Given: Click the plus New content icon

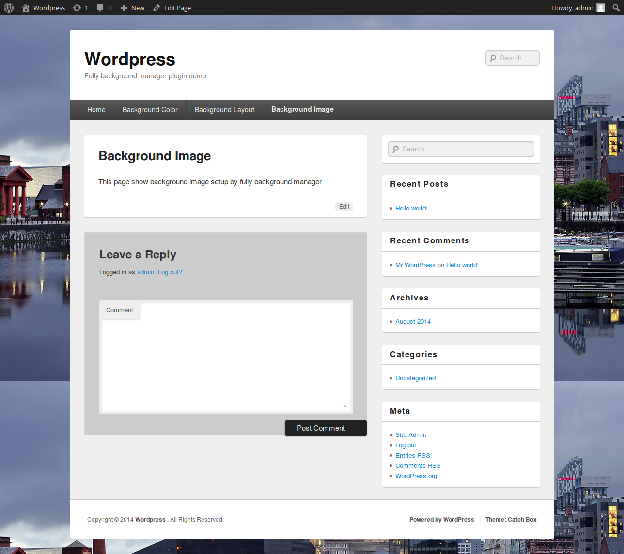Looking at the screenshot, I should coord(124,8).
